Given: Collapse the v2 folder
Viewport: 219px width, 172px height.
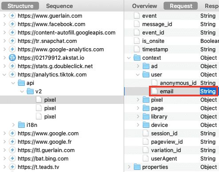Looking at the screenshot, I should click(22, 92).
